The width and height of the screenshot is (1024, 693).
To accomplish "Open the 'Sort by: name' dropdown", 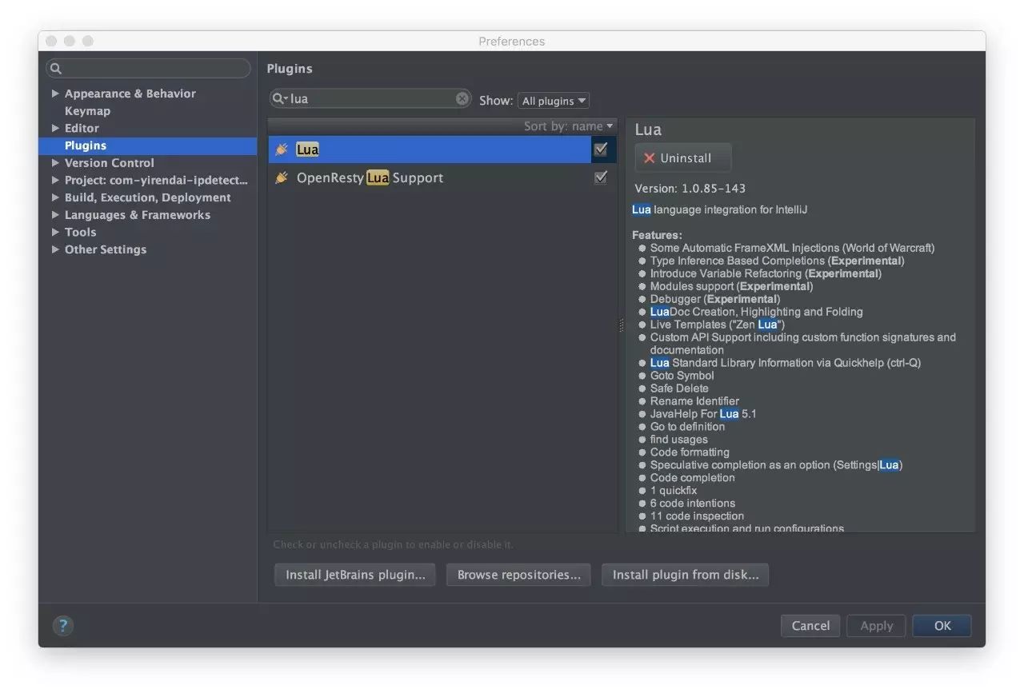I will [x=568, y=126].
